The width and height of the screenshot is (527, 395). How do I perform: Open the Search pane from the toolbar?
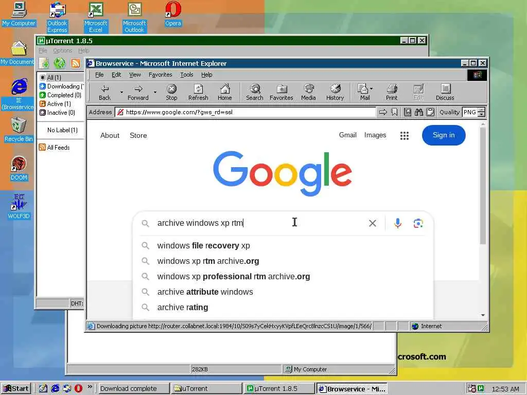pyautogui.click(x=254, y=92)
